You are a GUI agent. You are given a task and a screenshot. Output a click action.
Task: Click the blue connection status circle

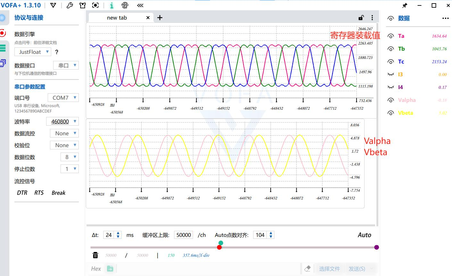(2, 18)
